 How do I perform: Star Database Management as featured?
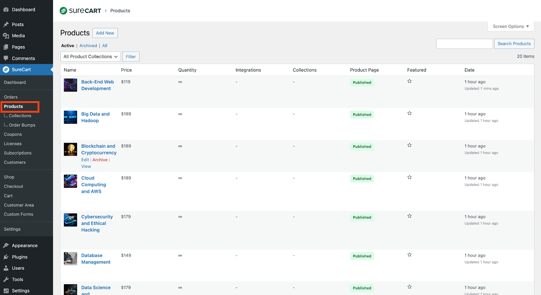point(409,255)
